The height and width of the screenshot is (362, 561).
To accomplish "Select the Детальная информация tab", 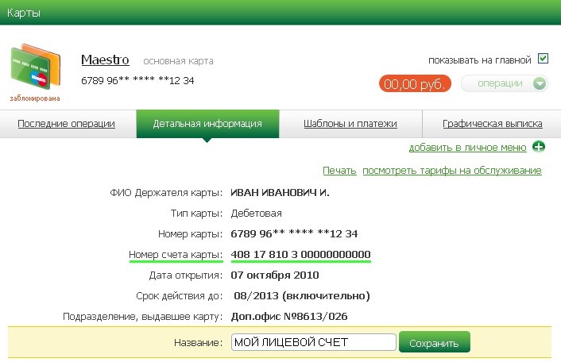I will tap(207, 124).
